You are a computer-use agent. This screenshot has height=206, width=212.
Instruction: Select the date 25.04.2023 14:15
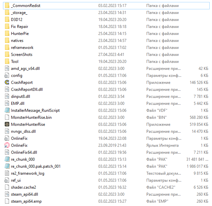pyautogui.click(x=112, y=34)
